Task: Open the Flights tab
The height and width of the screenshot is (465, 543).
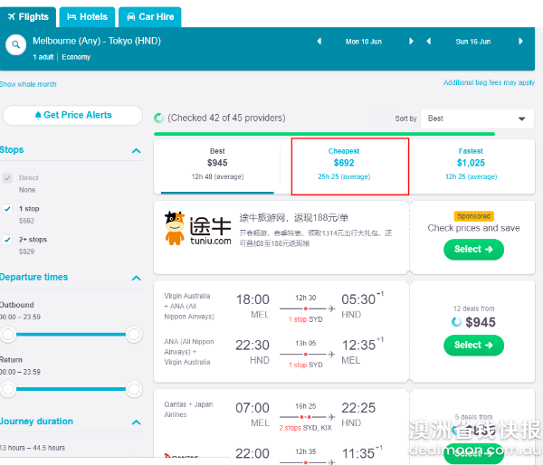Action: pos(28,17)
